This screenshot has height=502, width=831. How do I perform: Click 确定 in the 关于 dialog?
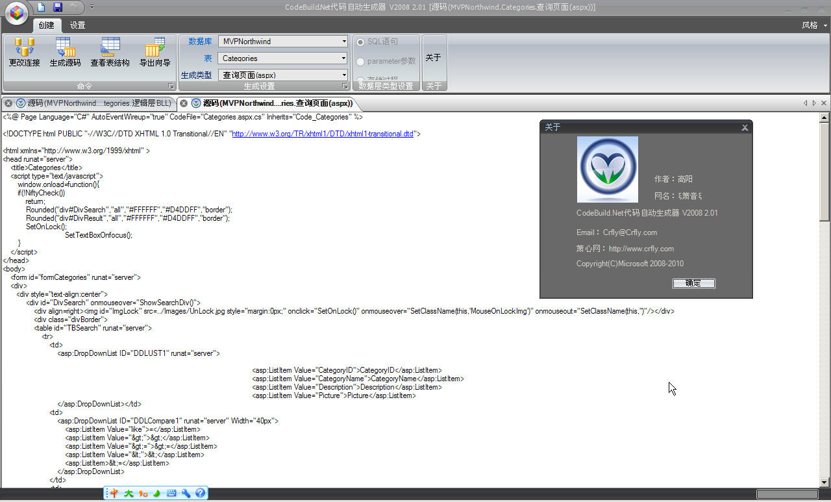pos(693,283)
